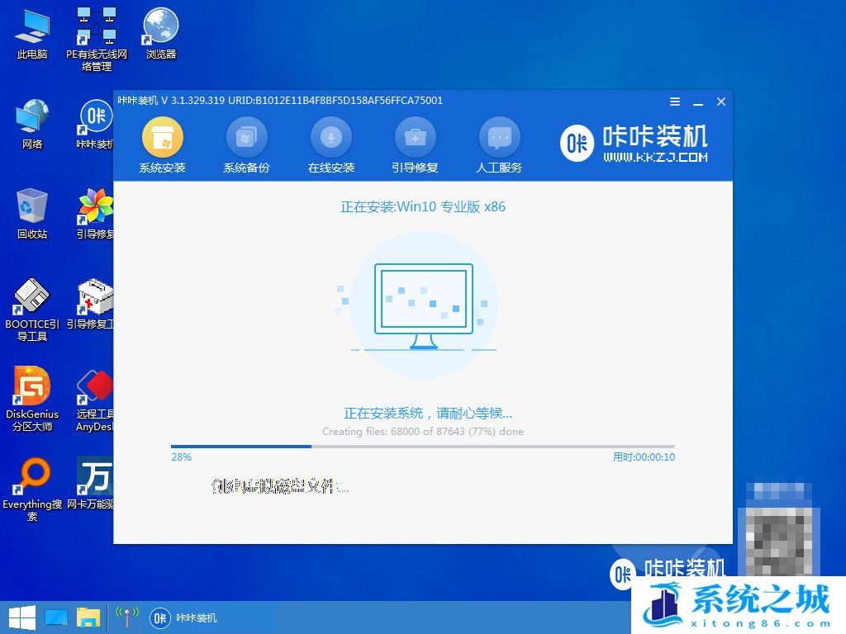The width and height of the screenshot is (846, 634).
Task: Open 远程工具 AnyDesk desktop shortcut
Action: click(x=95, y=401)
